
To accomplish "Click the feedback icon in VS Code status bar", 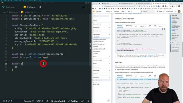I will (x=82, y=101).
